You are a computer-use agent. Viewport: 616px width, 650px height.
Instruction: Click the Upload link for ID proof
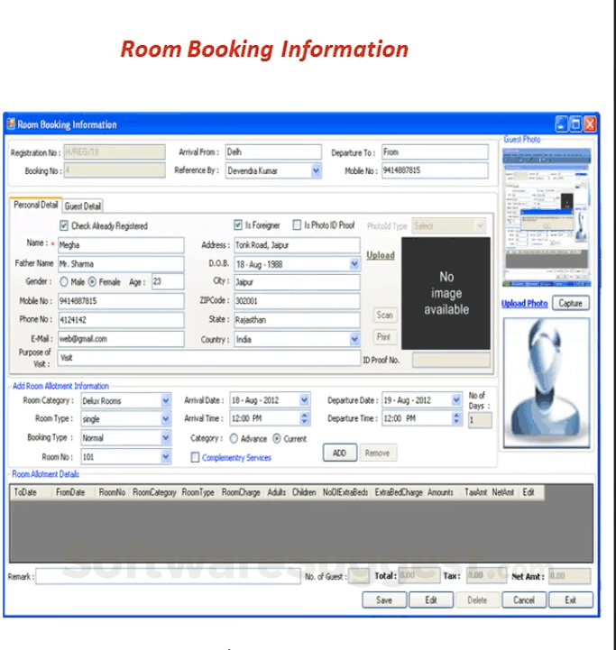click(381, 255)
